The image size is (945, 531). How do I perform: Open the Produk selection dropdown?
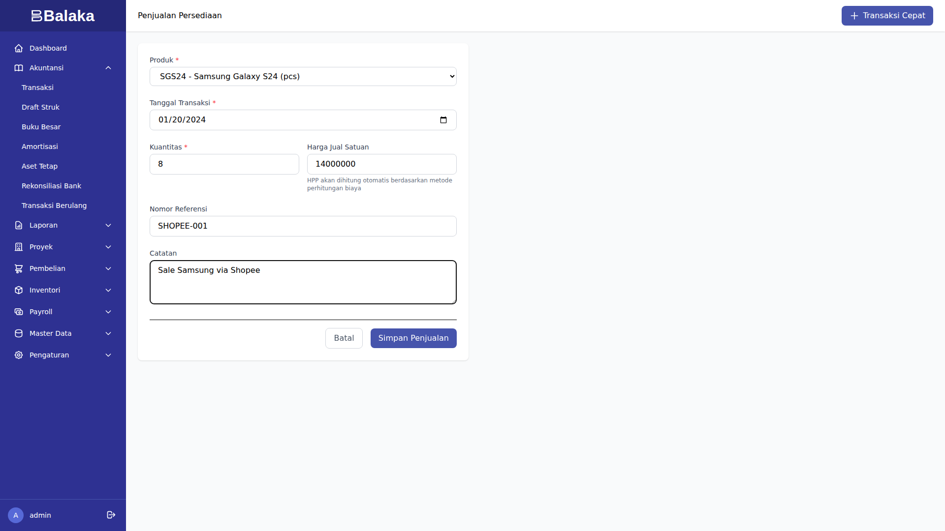pos(303,76)
